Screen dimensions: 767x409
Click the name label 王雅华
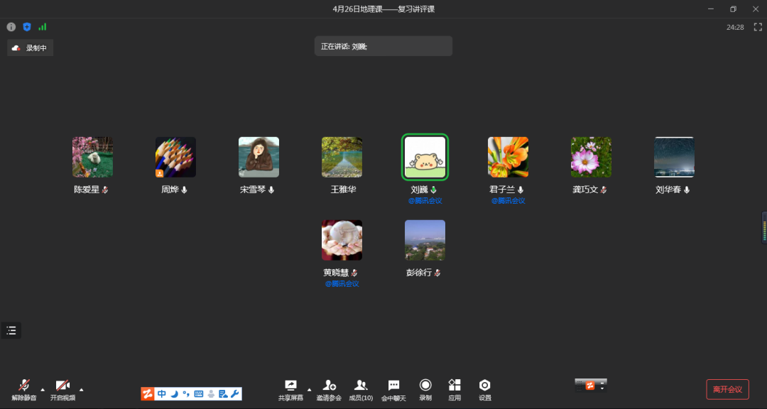(x=344, y=190)
